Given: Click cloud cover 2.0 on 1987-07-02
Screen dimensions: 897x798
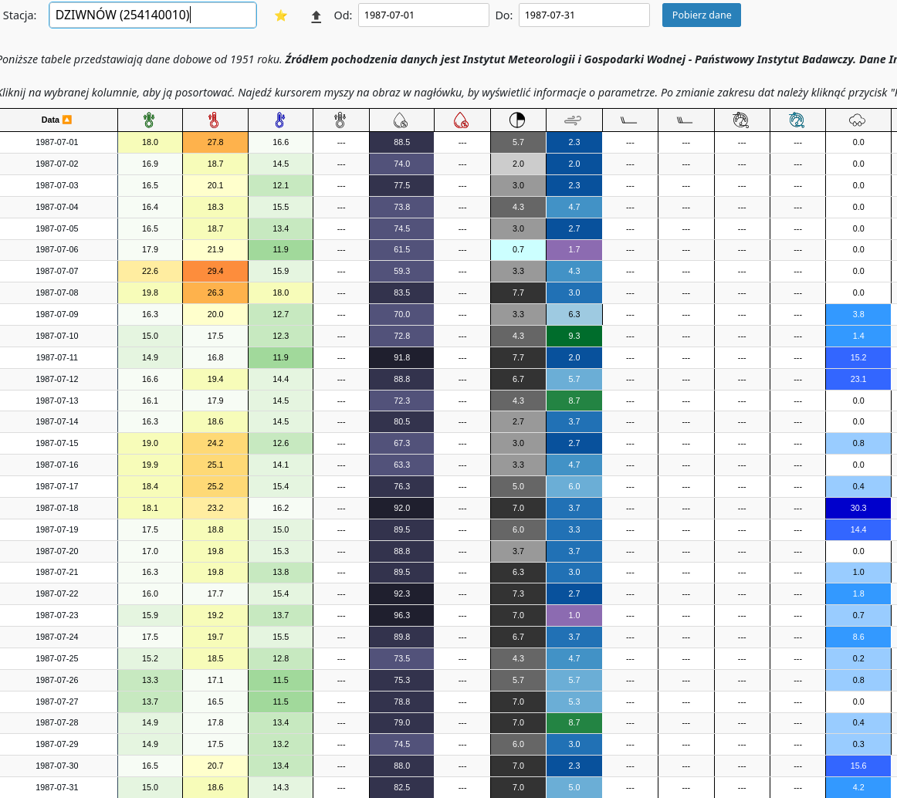Looking at the screenshot, I should (x=518, y=164).
